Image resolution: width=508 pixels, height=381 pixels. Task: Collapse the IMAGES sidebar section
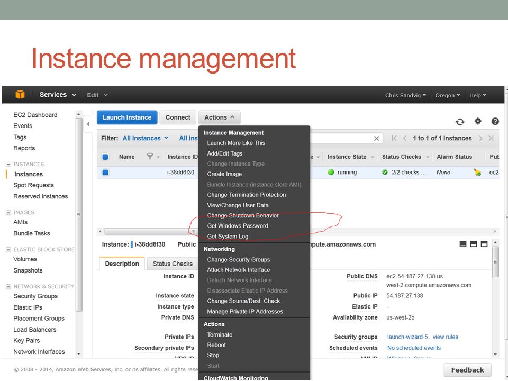pos(8,213)
